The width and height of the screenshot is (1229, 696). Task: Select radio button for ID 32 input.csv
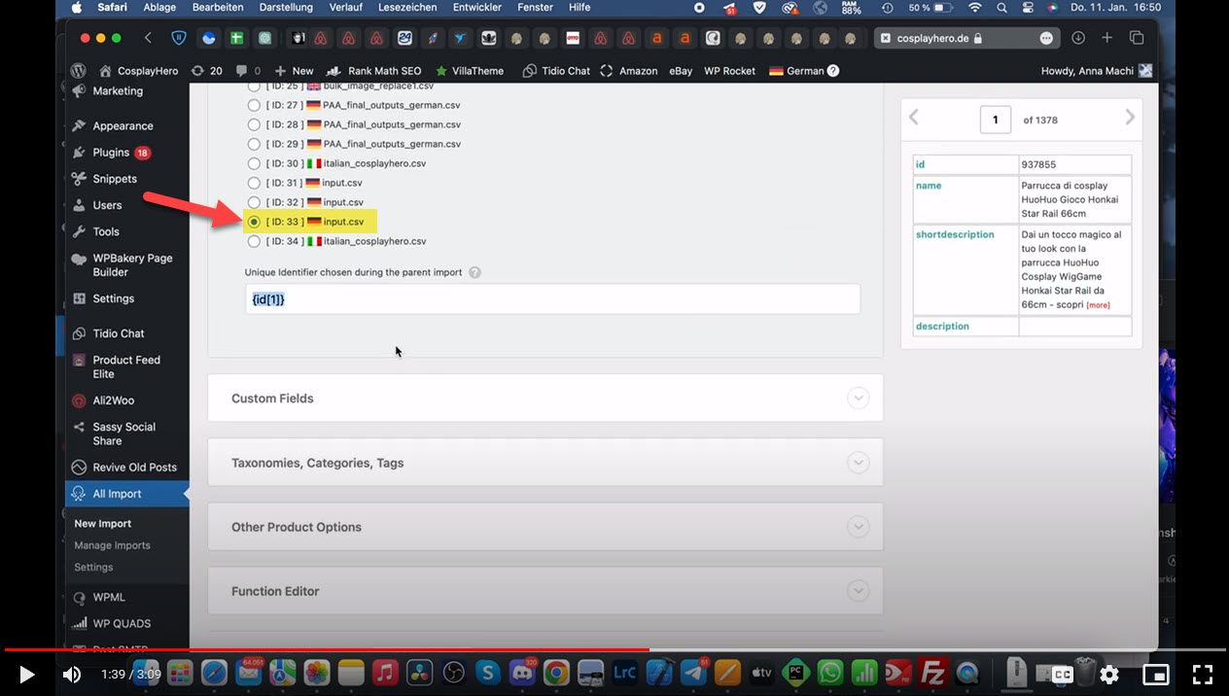254,202
